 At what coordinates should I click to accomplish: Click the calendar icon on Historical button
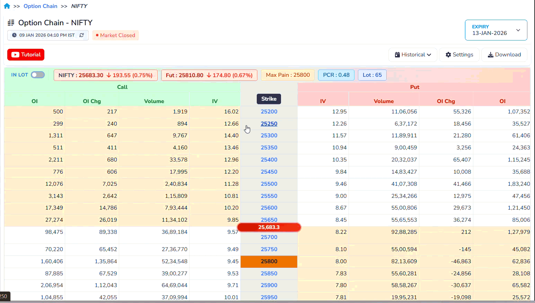tap(397, 54)
